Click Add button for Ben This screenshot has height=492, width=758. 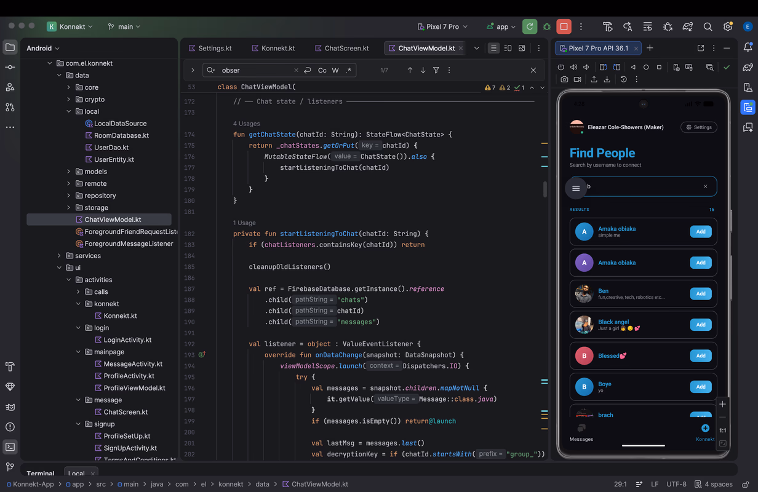(x=701, y=293)
